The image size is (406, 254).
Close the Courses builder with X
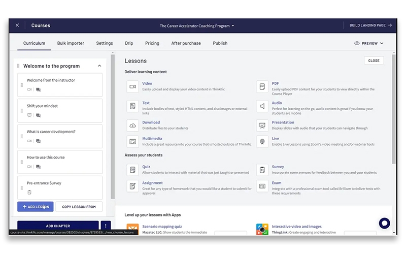[17, 25]
